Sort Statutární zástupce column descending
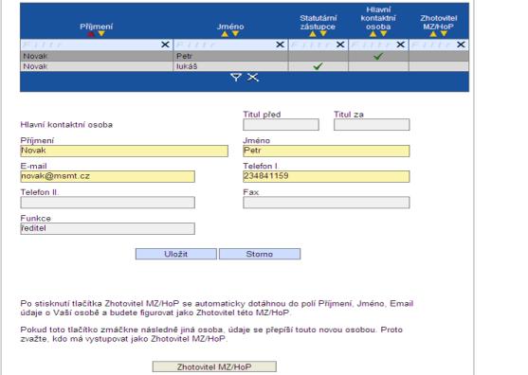Image resolution: width=528 pixels, height=375 pixels. click(x=323, y=34)
